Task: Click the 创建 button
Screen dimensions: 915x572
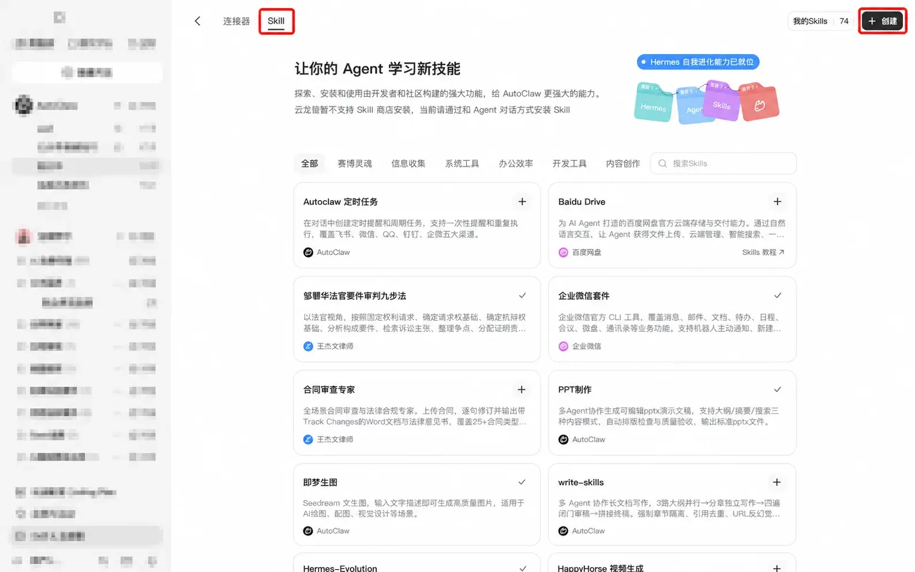Action: click(x=883, y=21)
